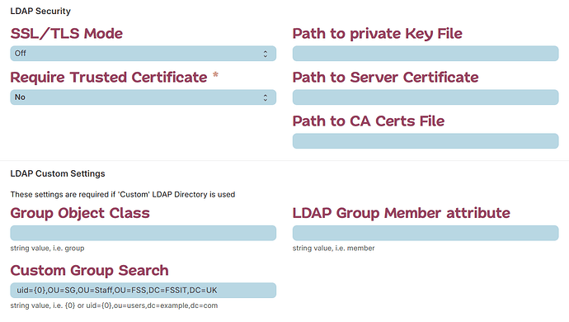Click the 'Path to CA Certs File' label

369,121
